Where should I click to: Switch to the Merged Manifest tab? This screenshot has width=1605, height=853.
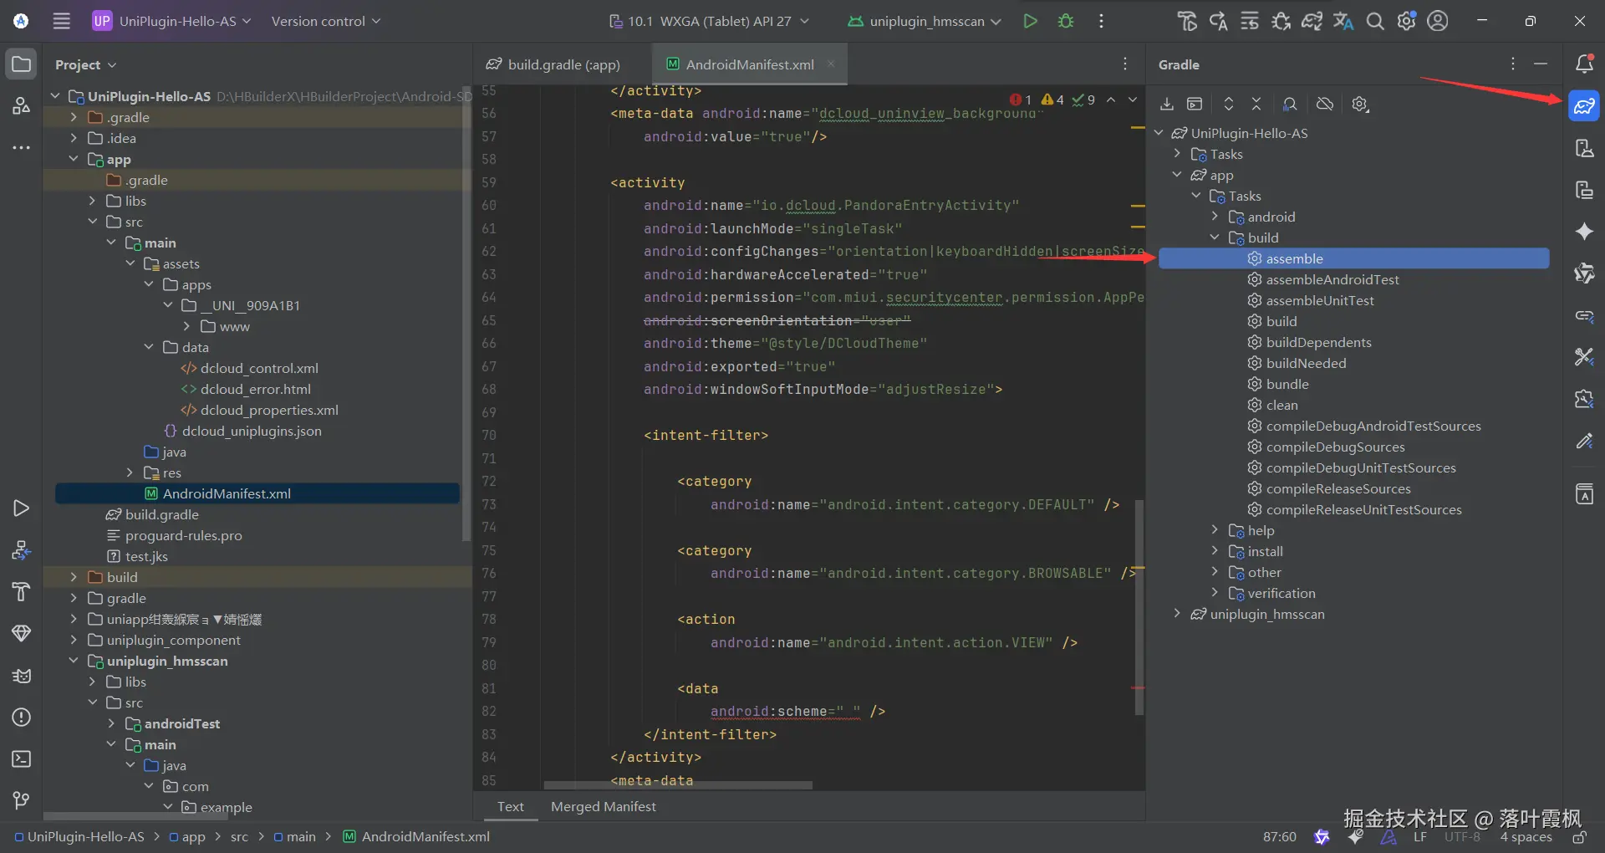pyautogui.click(x=603, y=806)
